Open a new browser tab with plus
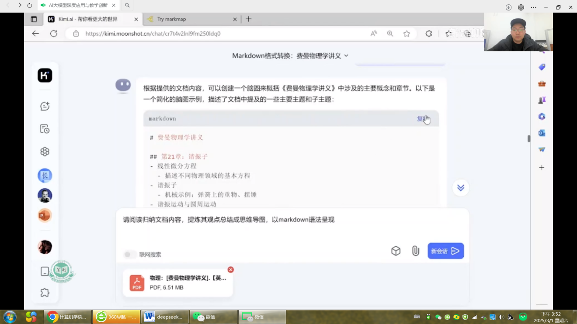577x324 pixels. point(248,19)
